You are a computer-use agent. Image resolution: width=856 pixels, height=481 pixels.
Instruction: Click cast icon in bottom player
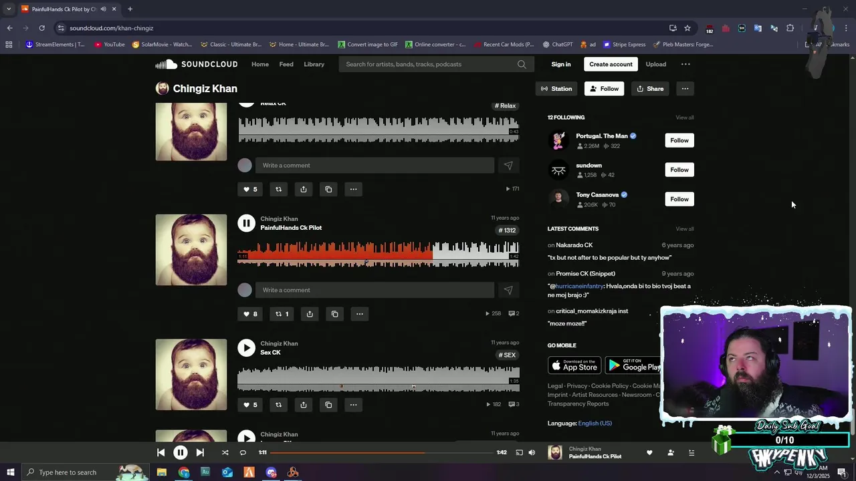(519, 452)
